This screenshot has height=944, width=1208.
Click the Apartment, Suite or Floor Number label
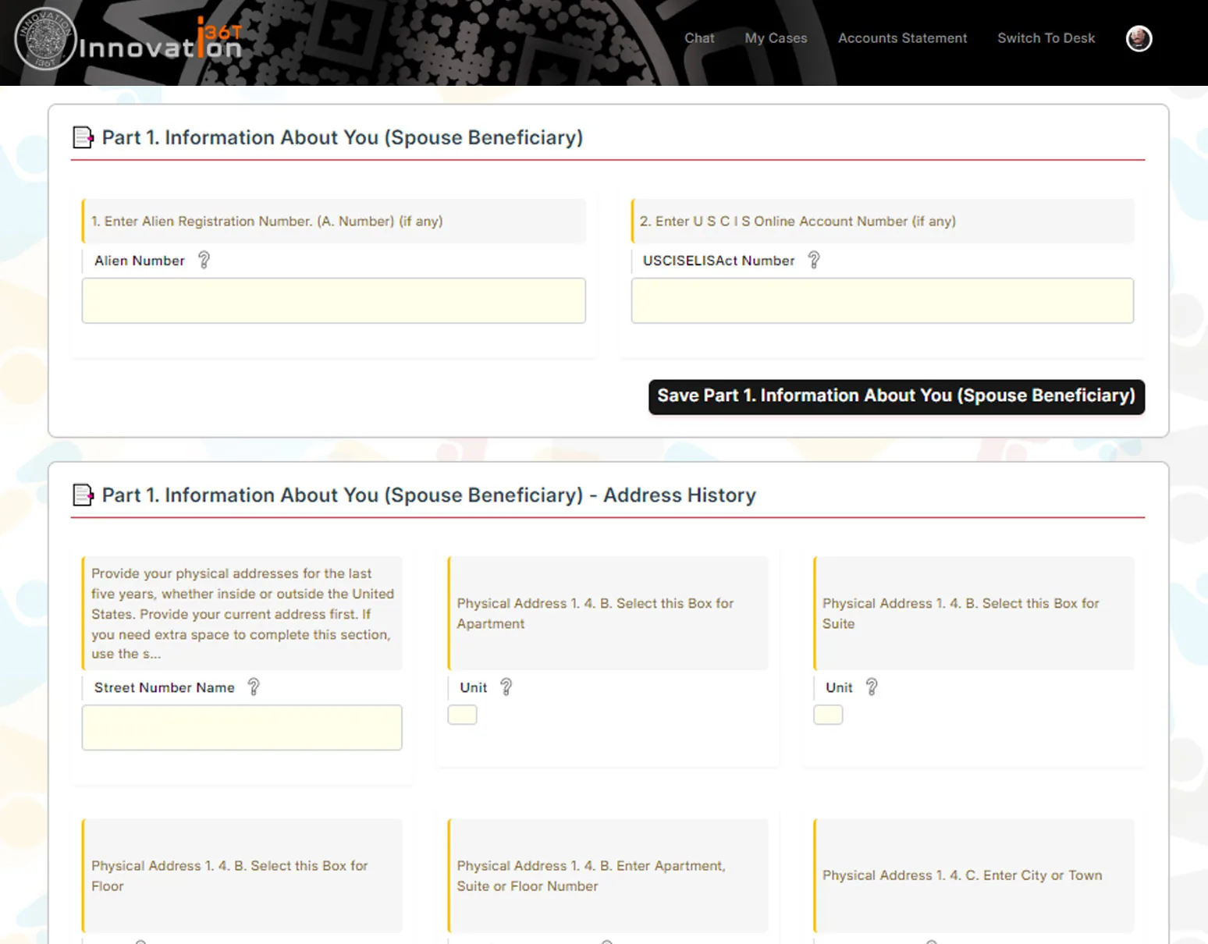pos(591,876)
